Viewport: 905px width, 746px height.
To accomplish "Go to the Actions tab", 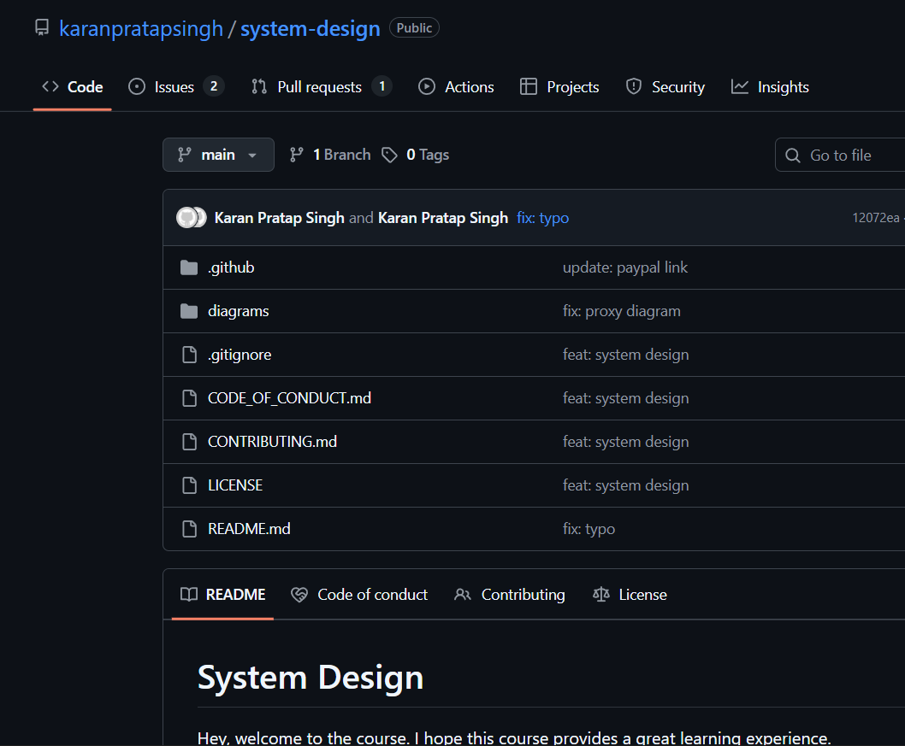I will [456, 87].
